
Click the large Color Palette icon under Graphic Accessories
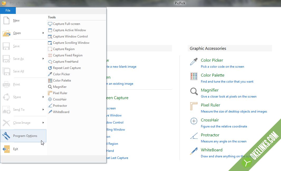[194, 76]
